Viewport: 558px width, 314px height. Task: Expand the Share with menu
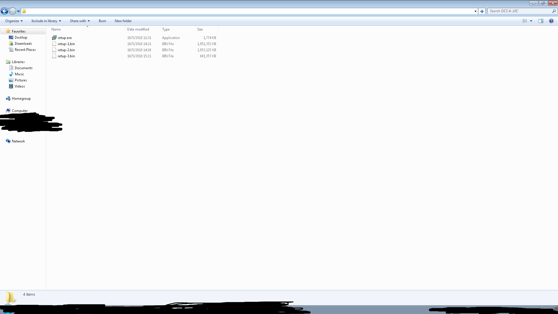point(79,21)
